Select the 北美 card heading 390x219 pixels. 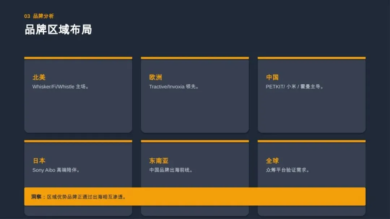(x=39, y=77)
